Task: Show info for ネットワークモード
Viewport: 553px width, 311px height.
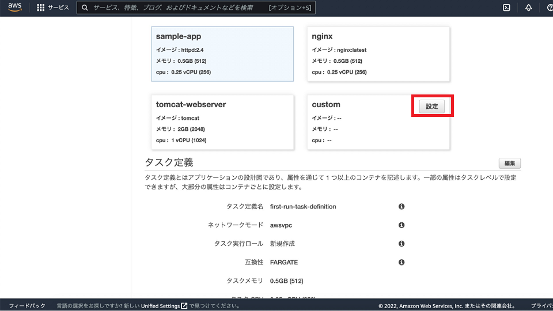Action: (x=402, y=225)
